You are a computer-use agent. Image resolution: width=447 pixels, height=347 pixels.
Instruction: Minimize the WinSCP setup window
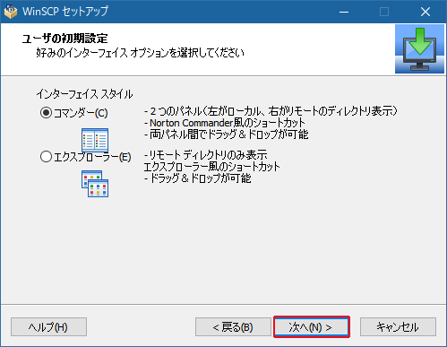tap(344, 12)
